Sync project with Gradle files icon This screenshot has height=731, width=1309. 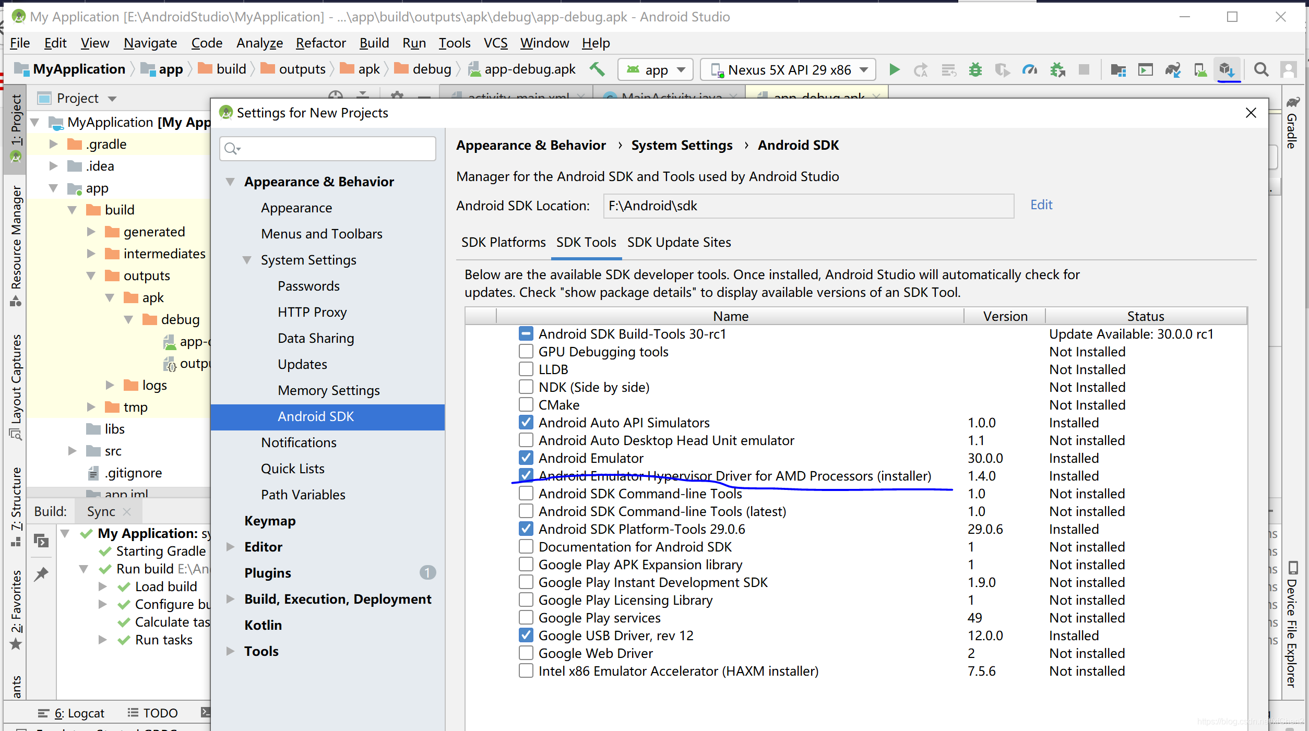tap(1173, 69)
